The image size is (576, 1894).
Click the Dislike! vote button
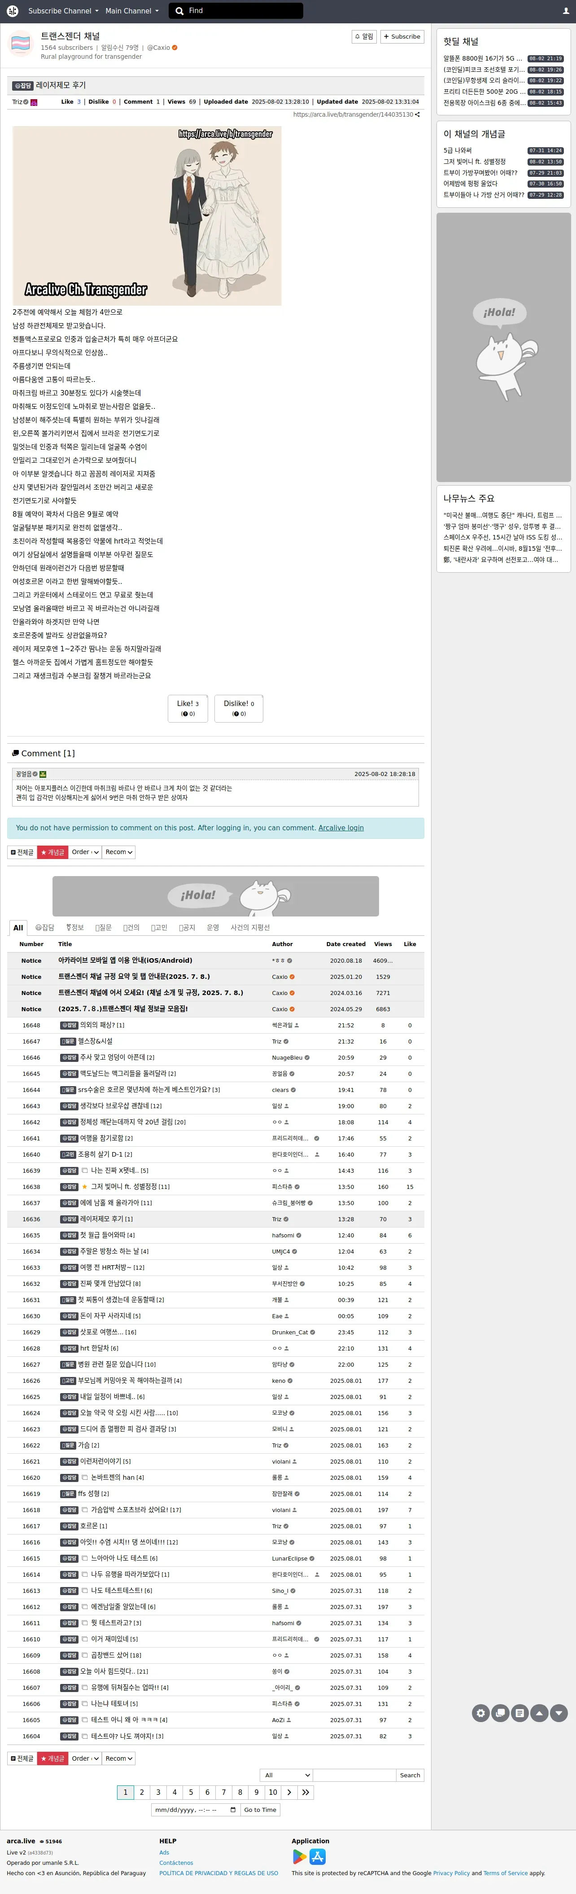(239, 708)
